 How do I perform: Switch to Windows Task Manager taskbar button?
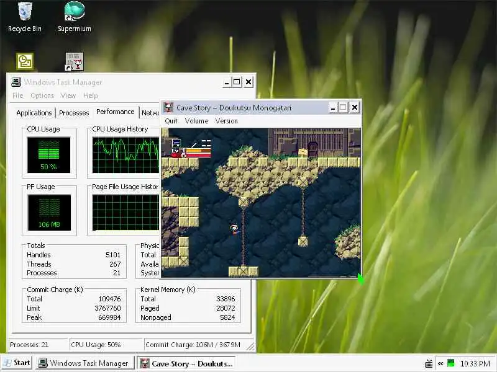click(x=84, y=363)
